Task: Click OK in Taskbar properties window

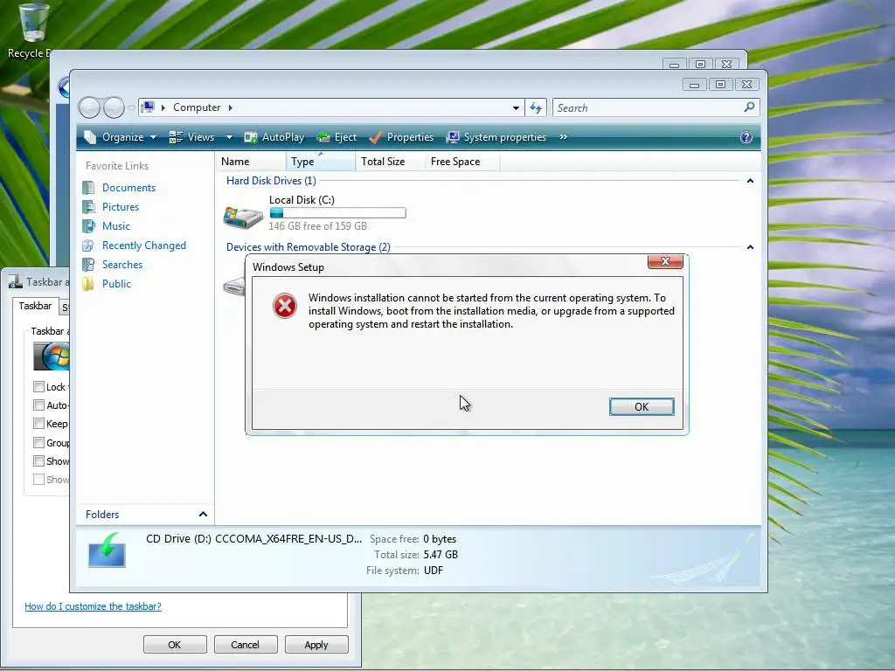Action: click(x=175, y=645)
